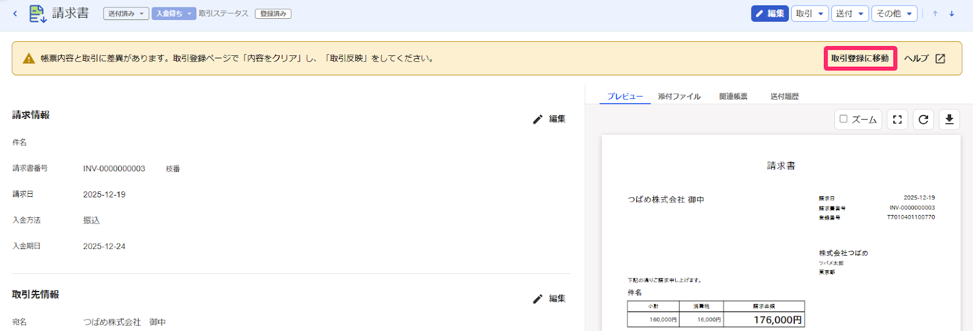Viewport: 973px width, 331px height.
Task: Go to next invoice with down arrow
Action: click(x=952, y=13)
